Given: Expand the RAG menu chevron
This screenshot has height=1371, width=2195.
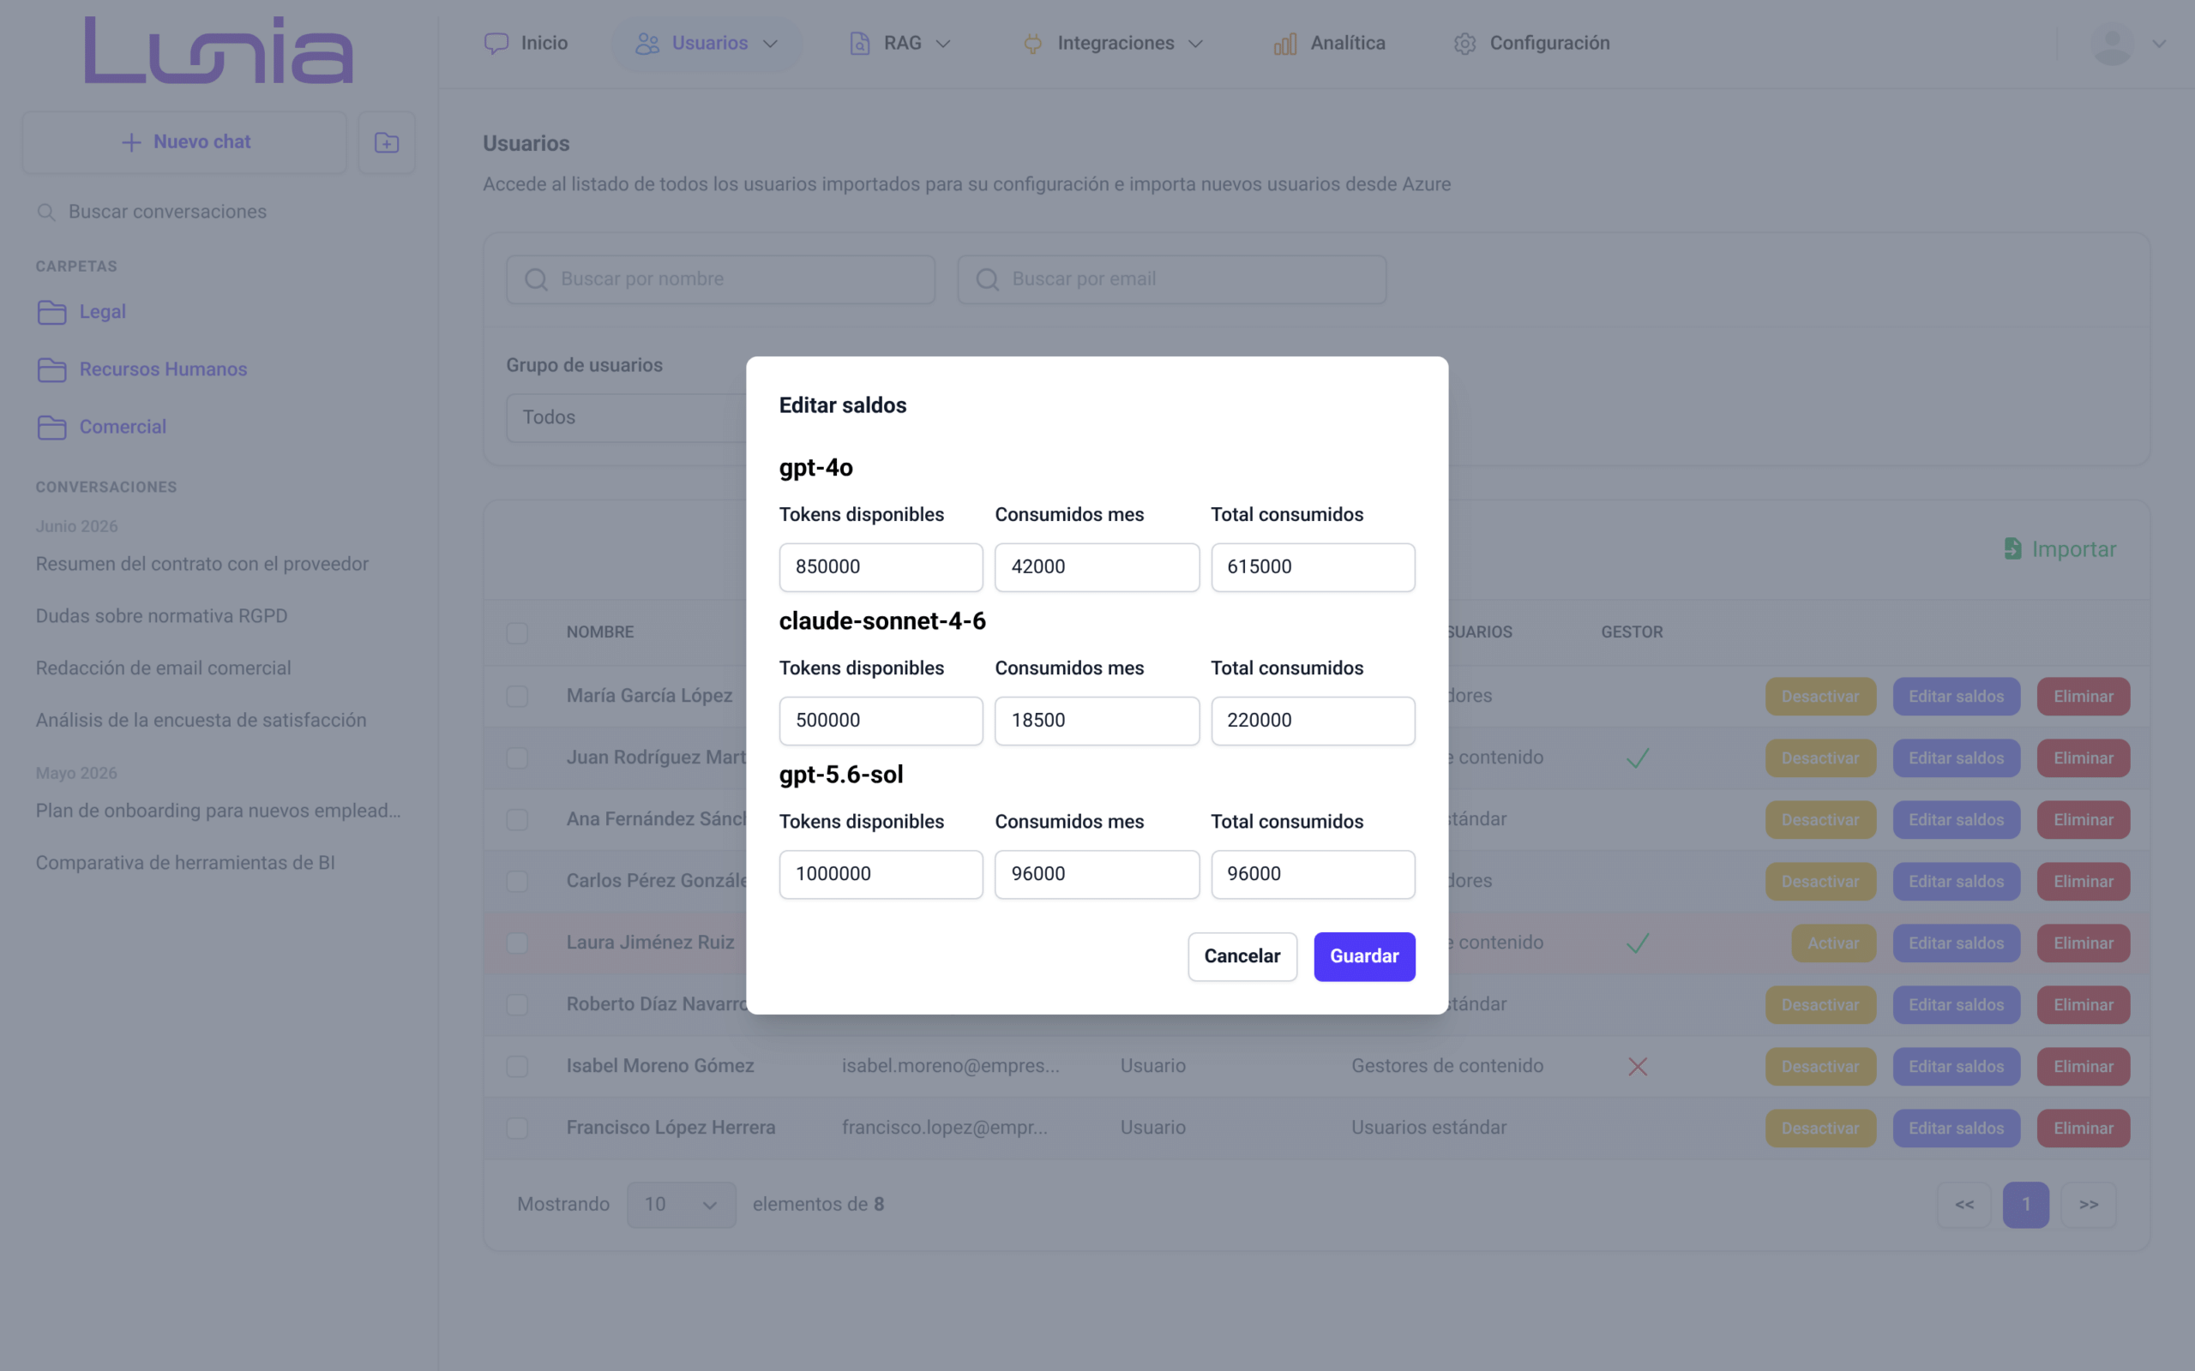Looking at the screenshot, I should click(942, 44).
